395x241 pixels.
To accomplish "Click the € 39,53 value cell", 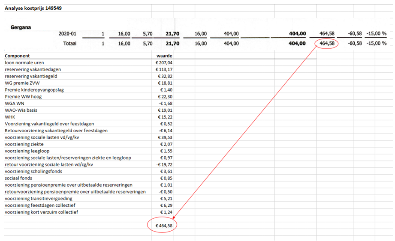I will coord(166,137).
